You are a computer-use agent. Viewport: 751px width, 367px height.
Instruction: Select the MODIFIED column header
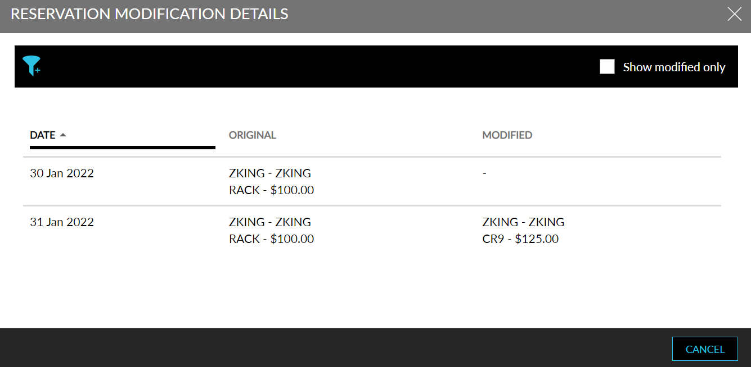[x=507, y=135]
